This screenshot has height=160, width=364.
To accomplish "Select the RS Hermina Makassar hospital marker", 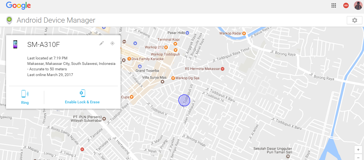I will [x=223, y=69].
